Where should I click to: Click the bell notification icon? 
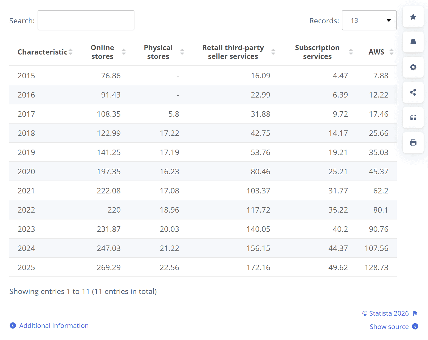[413, 42]
